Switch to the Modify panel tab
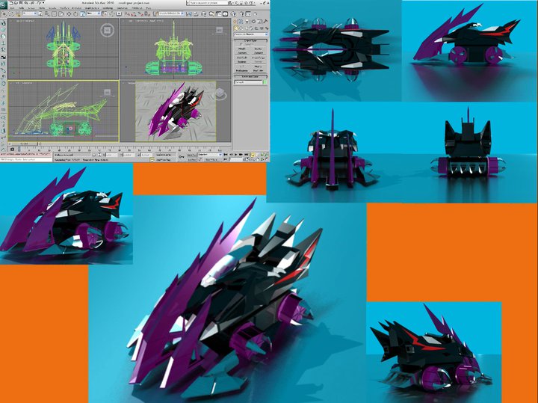Screen dimensions: 538x403 [x=241, y=21]
